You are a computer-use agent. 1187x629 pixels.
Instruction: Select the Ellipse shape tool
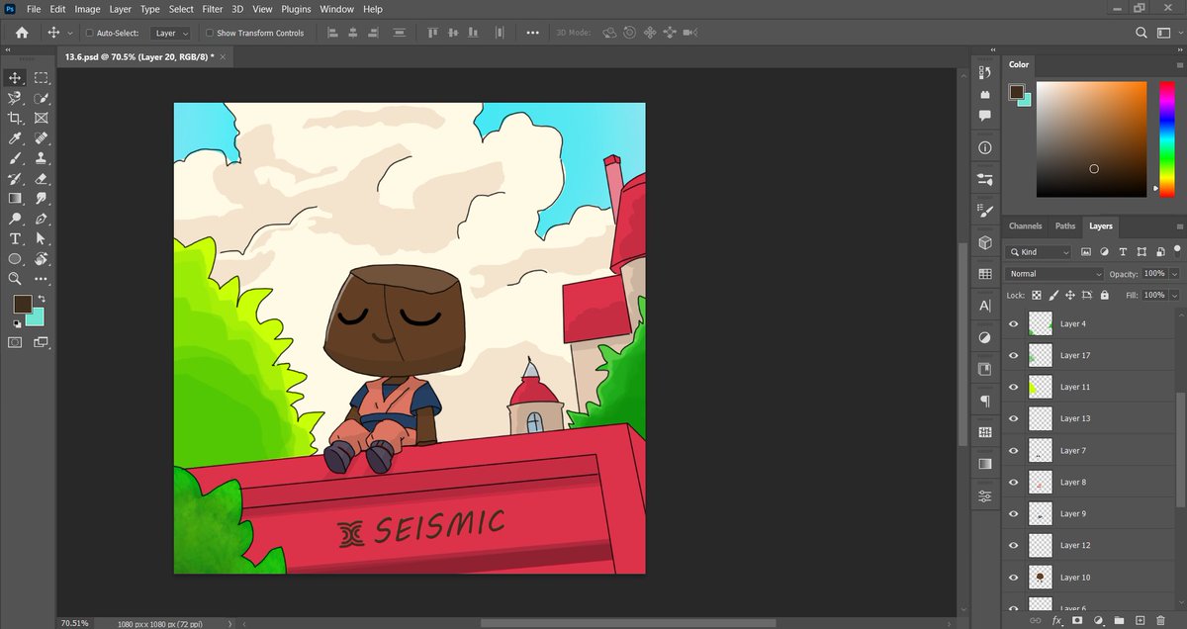(x=16, y=259)
